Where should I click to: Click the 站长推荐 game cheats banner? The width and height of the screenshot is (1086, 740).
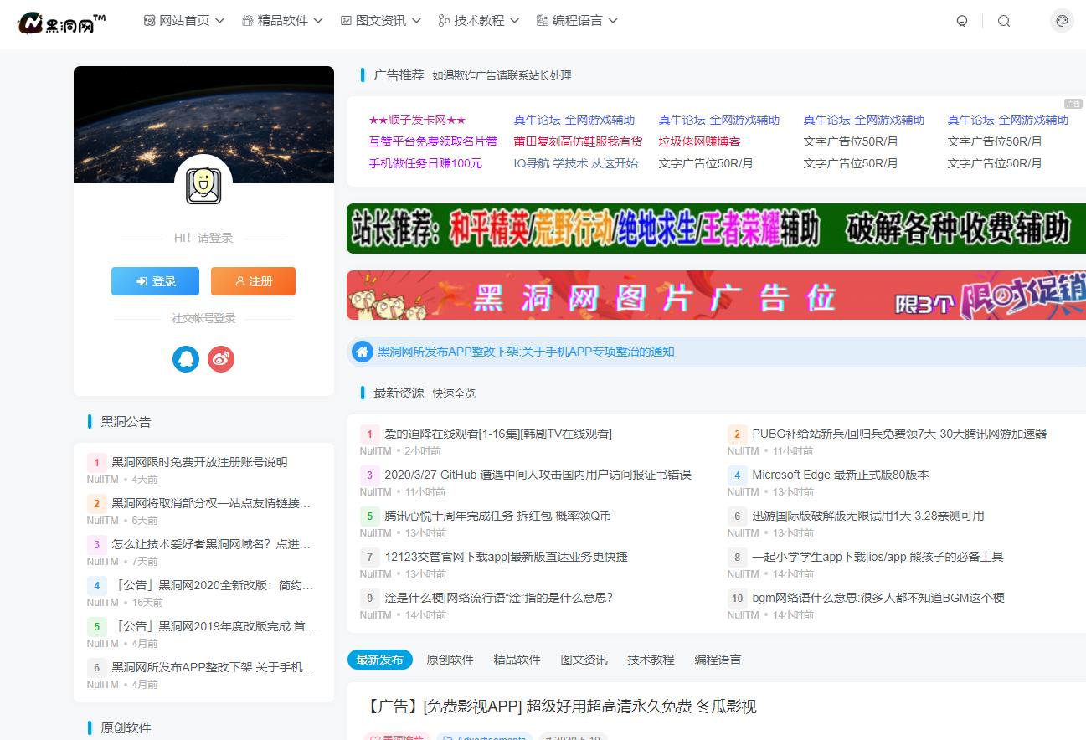717,229
